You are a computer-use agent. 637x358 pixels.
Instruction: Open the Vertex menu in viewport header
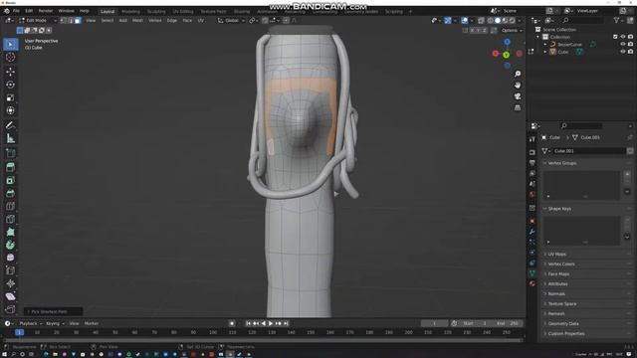(x=155, y=20)
